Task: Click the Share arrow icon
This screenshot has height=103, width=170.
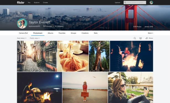Action: coord(147,38)
